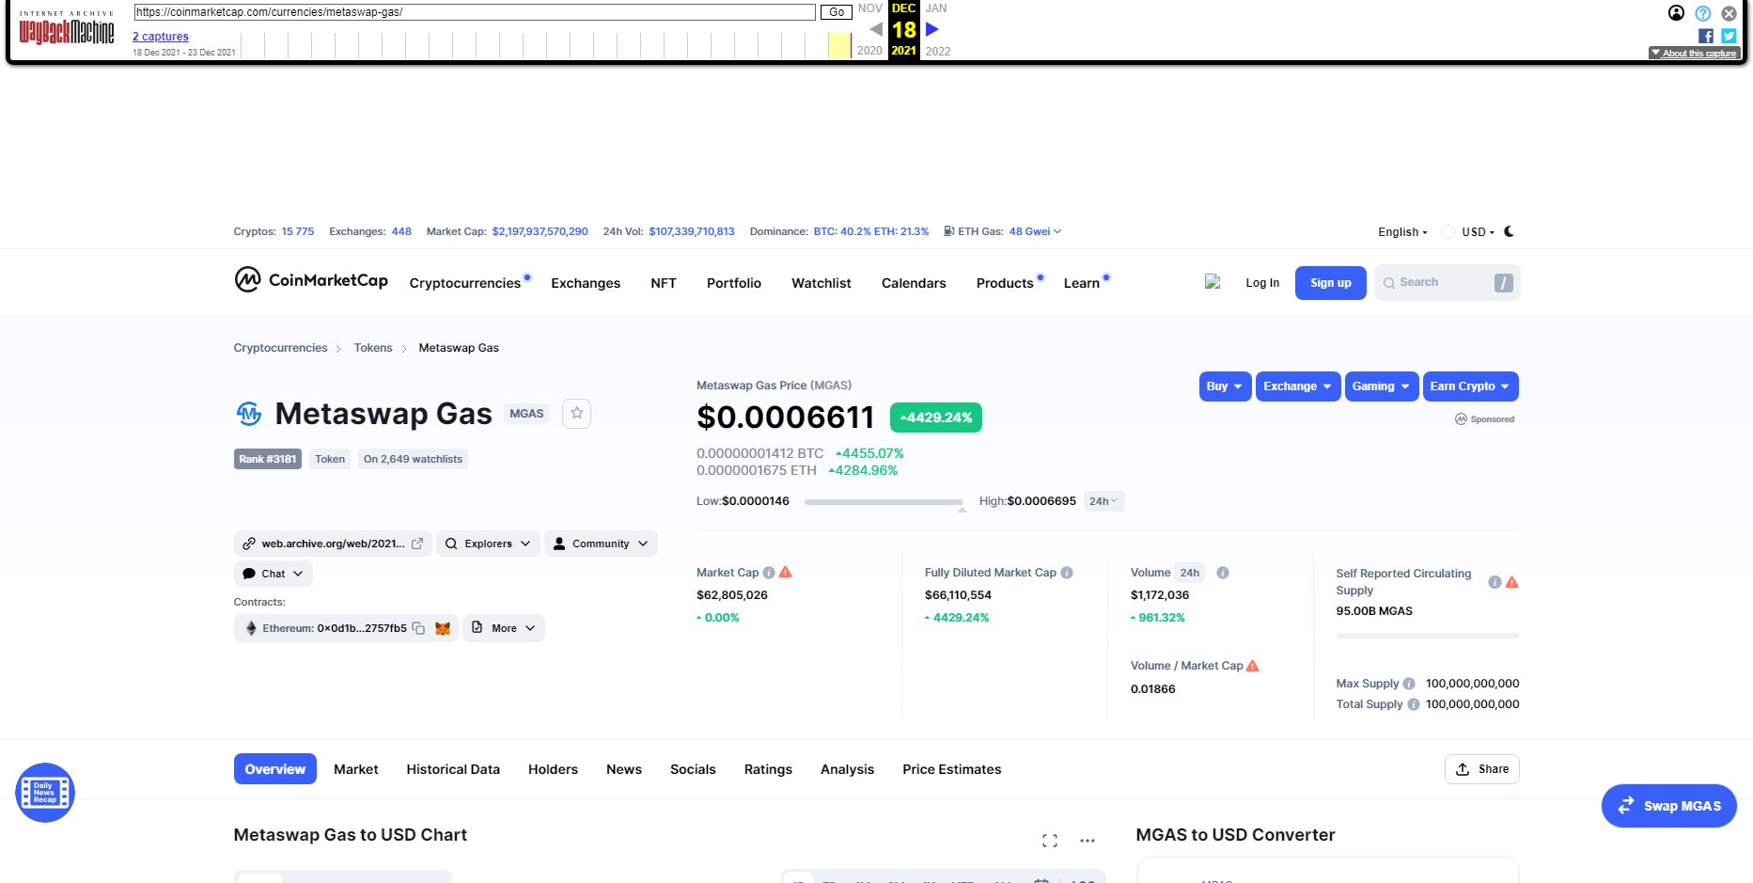Change Volume 24h period selector
Screen dimensions: 1753x883
1190,573
